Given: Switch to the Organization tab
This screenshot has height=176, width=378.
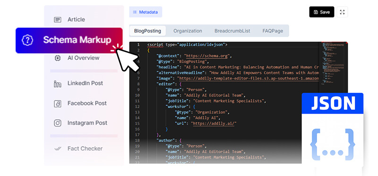Looking at the screenshot, I should [188, 31].
